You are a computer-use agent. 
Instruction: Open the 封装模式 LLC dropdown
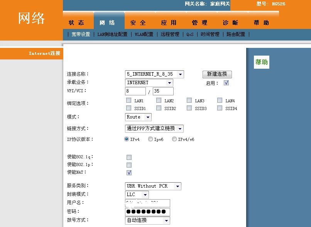click(x=137, y=195)
